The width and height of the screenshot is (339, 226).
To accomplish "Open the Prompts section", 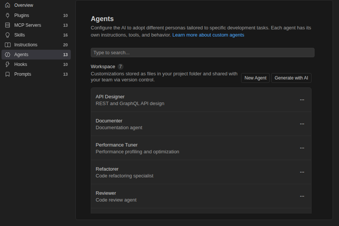I will tap(36, 74).
